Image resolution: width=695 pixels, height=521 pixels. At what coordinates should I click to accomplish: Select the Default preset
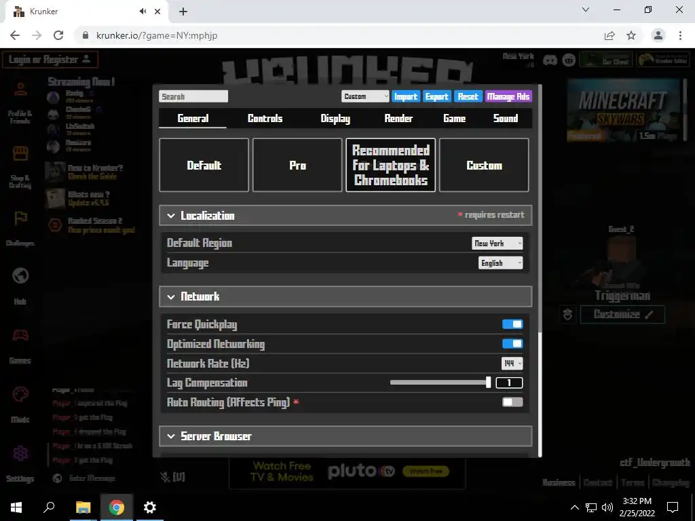pyautogui.click(x=204, y=166)
